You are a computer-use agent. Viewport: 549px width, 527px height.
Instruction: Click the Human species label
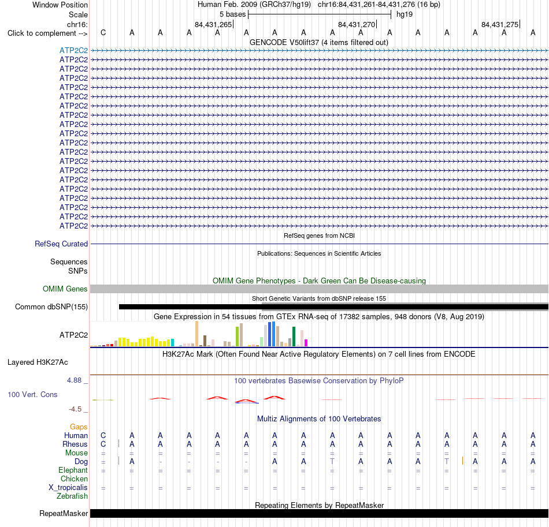coord(76,435)
